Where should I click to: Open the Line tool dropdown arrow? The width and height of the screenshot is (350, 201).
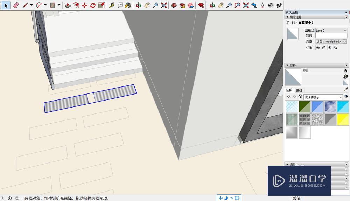(31, 5)
